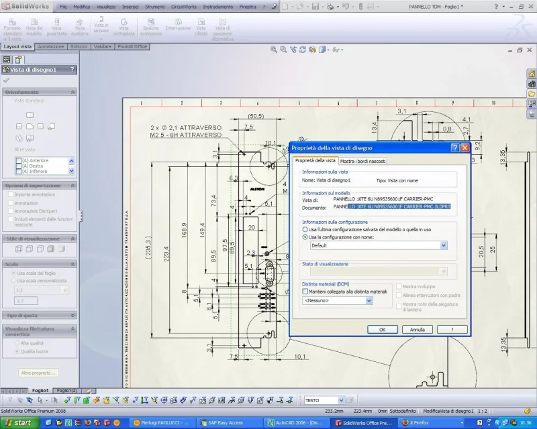The image size is (537, 429).
Task: Click the yellow folder icon in right task pane
Action: pos(532,93)
